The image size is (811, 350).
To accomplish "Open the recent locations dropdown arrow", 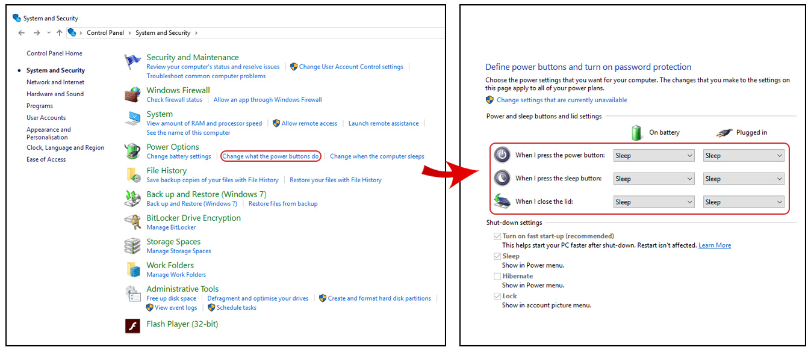I will (49, 32).
